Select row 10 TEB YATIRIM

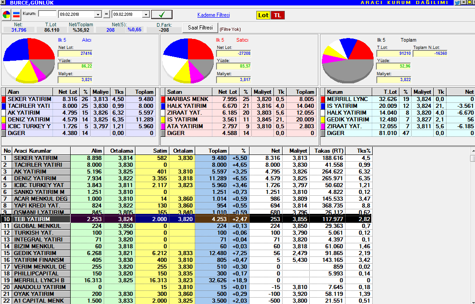[x=187, y=219]
